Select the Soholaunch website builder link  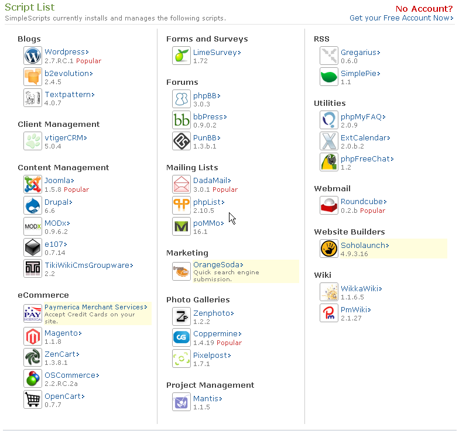tap(365, 246)
